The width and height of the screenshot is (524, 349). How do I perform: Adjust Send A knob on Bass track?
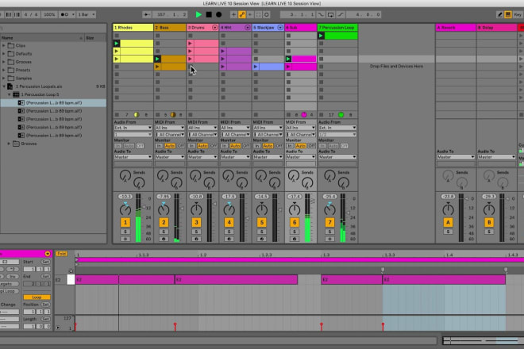tap(163, 175)
